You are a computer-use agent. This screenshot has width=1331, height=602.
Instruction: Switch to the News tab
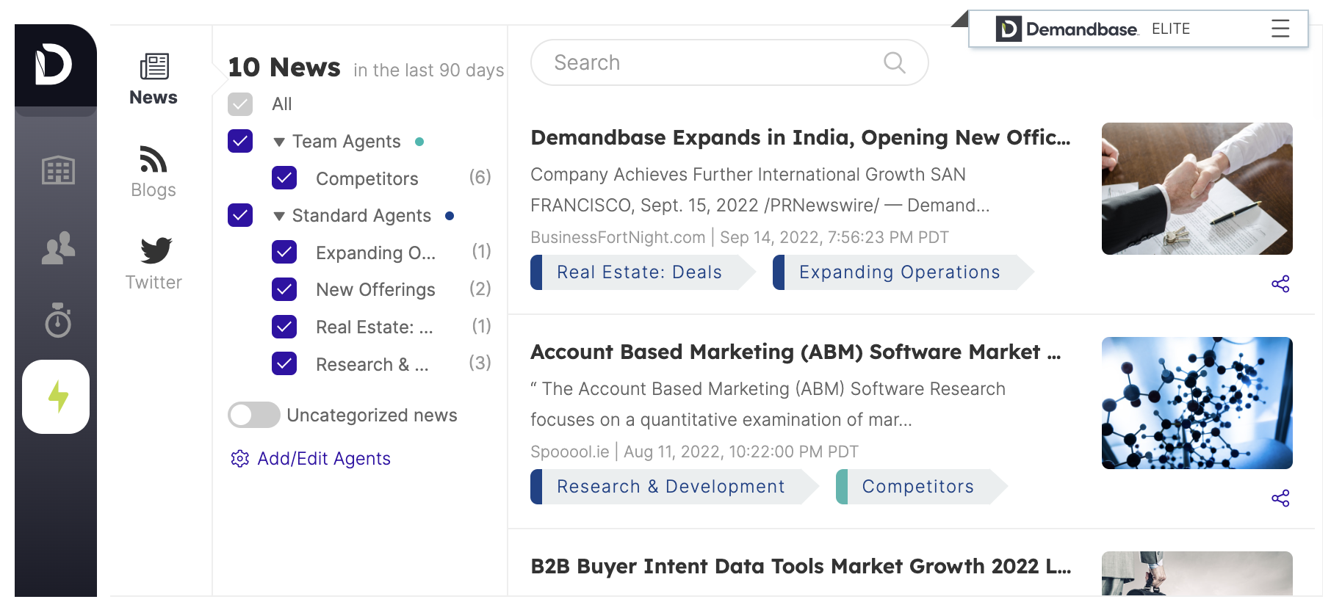(x=154, y=79)
